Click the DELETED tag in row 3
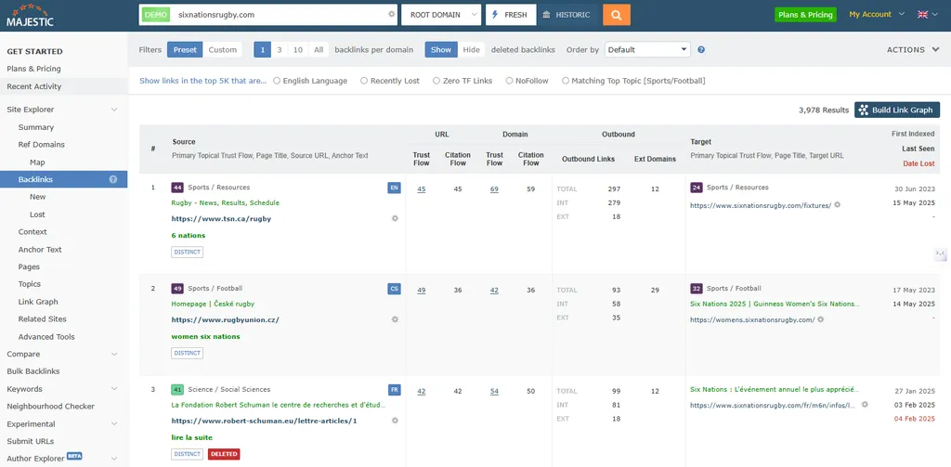 coord(224,454)
